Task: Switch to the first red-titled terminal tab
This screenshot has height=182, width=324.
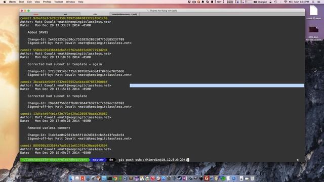Action: (x=35, y=14)
